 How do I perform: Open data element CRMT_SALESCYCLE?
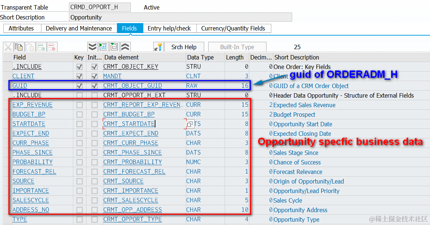(131, 200)
